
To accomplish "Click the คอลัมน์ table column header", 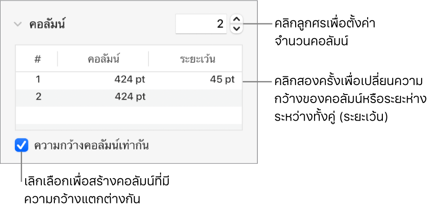I will 103,58.
